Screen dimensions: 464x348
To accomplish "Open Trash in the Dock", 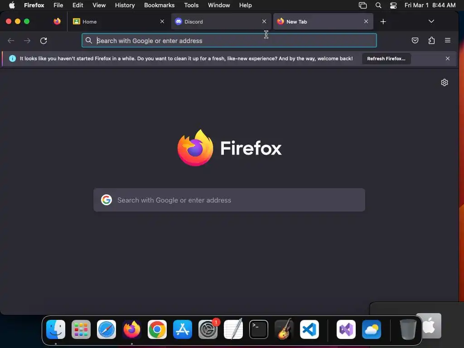I will (x=408, y=329).
